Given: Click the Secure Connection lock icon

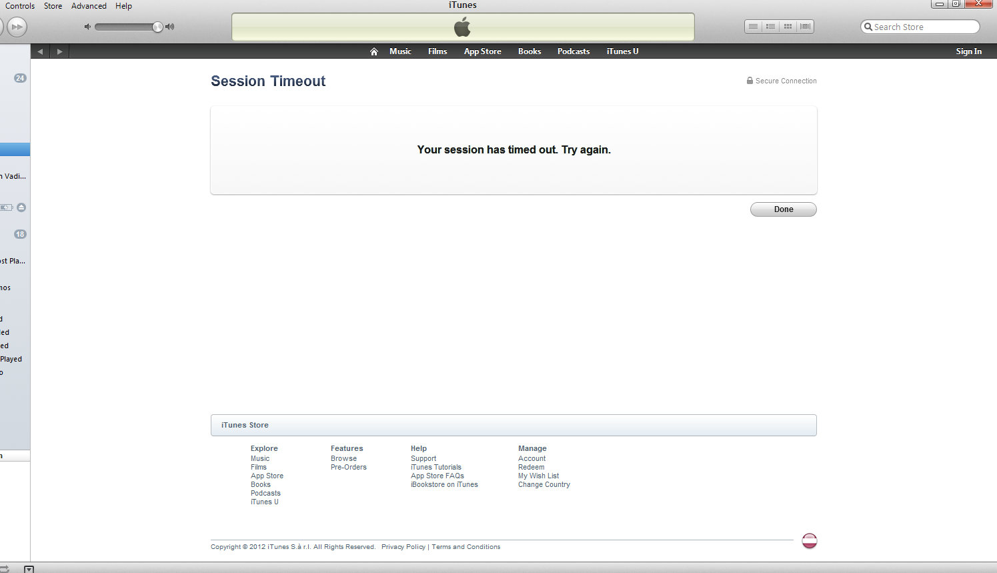Looking at the screenshot, I should coord(749,80).
